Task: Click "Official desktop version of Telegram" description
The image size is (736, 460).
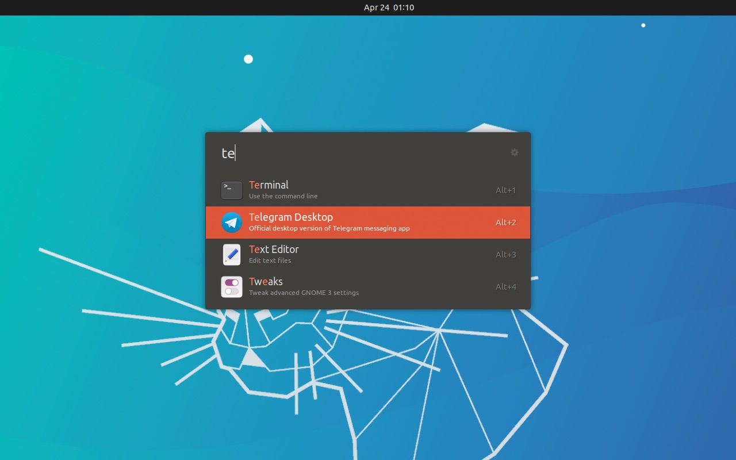Action: coord(329,228)
